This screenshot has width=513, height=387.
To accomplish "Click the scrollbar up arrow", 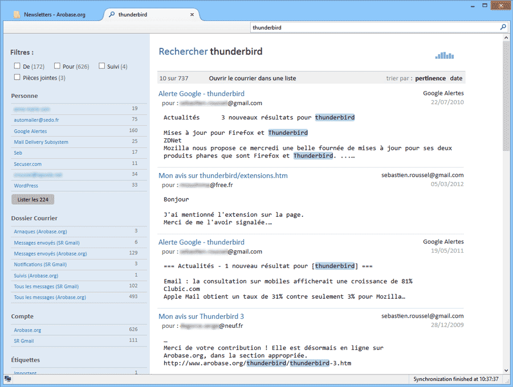I will pos(506,38).
